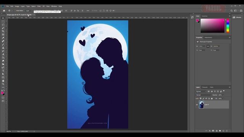Open the Window menu
The image size is (244, 137).
coord(54,6)
